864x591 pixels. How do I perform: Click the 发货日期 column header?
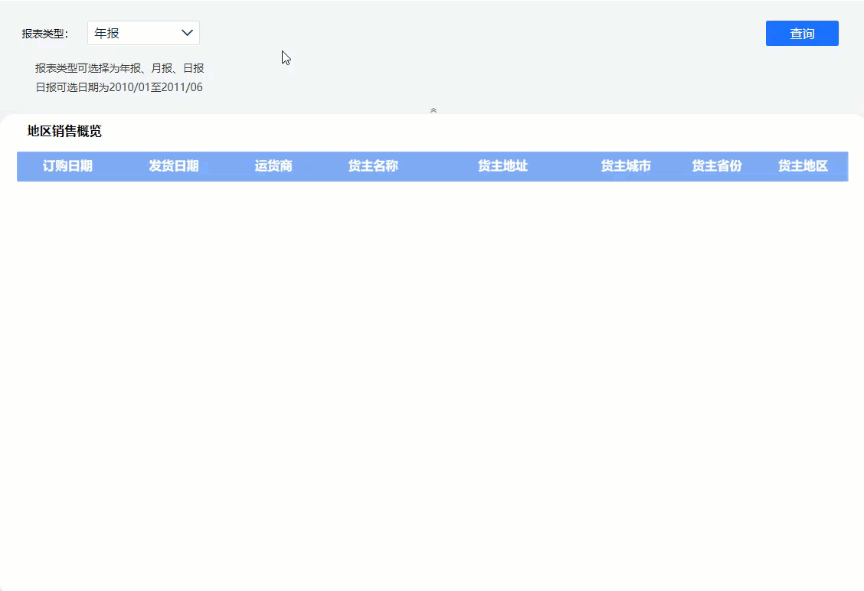(x=174, y=166)
